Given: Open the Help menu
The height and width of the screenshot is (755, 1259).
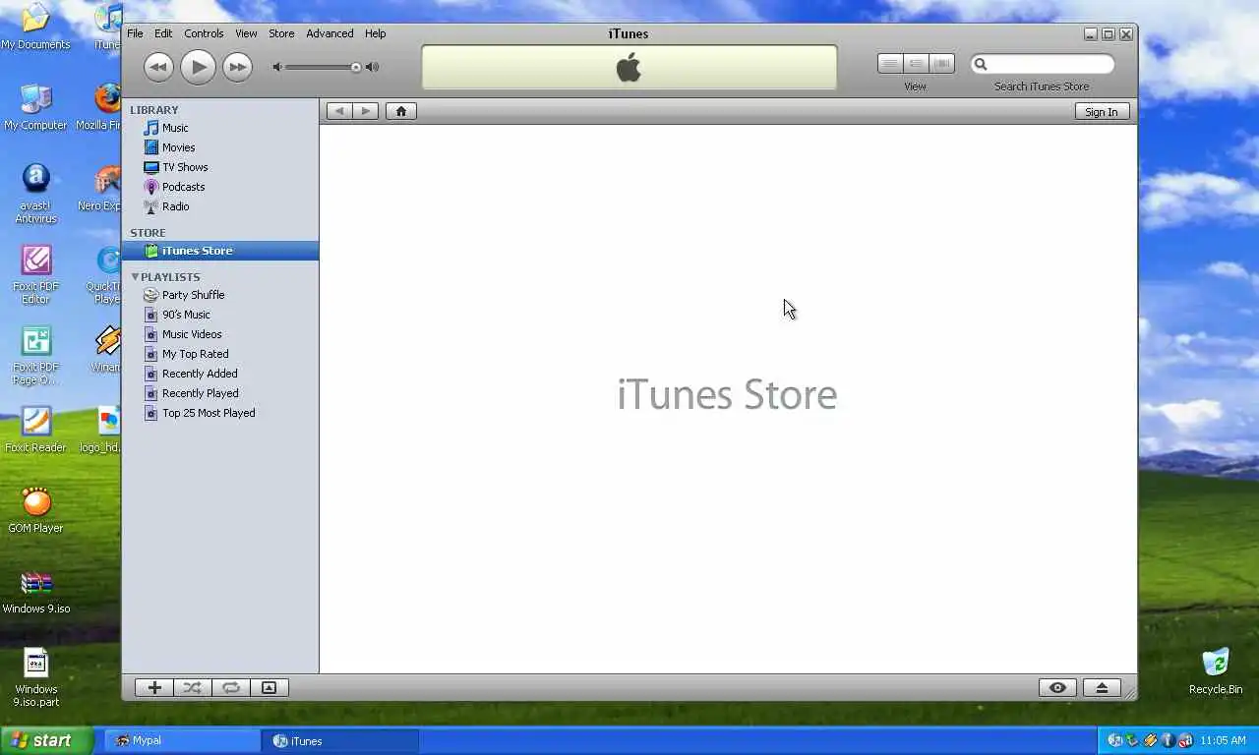Looking at the screenshot, I should (x=375, y=33).
